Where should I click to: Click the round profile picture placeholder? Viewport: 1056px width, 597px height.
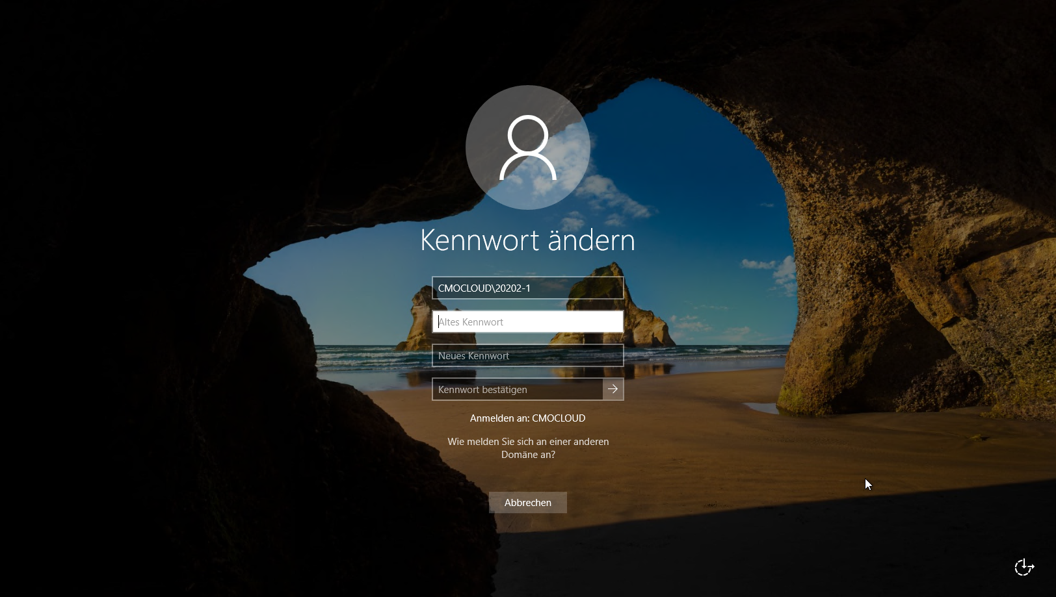[527, 147]
